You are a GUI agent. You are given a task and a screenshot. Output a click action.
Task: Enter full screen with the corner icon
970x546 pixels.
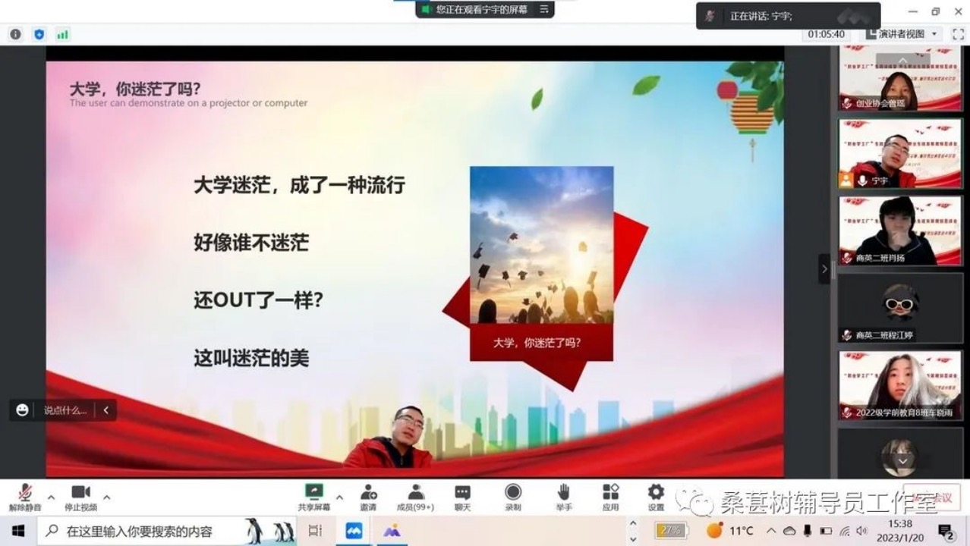(x=958, y=34)
